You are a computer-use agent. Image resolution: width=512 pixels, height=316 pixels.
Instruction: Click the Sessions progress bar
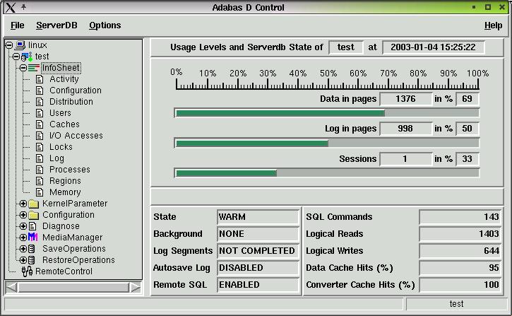pos(327,173)
